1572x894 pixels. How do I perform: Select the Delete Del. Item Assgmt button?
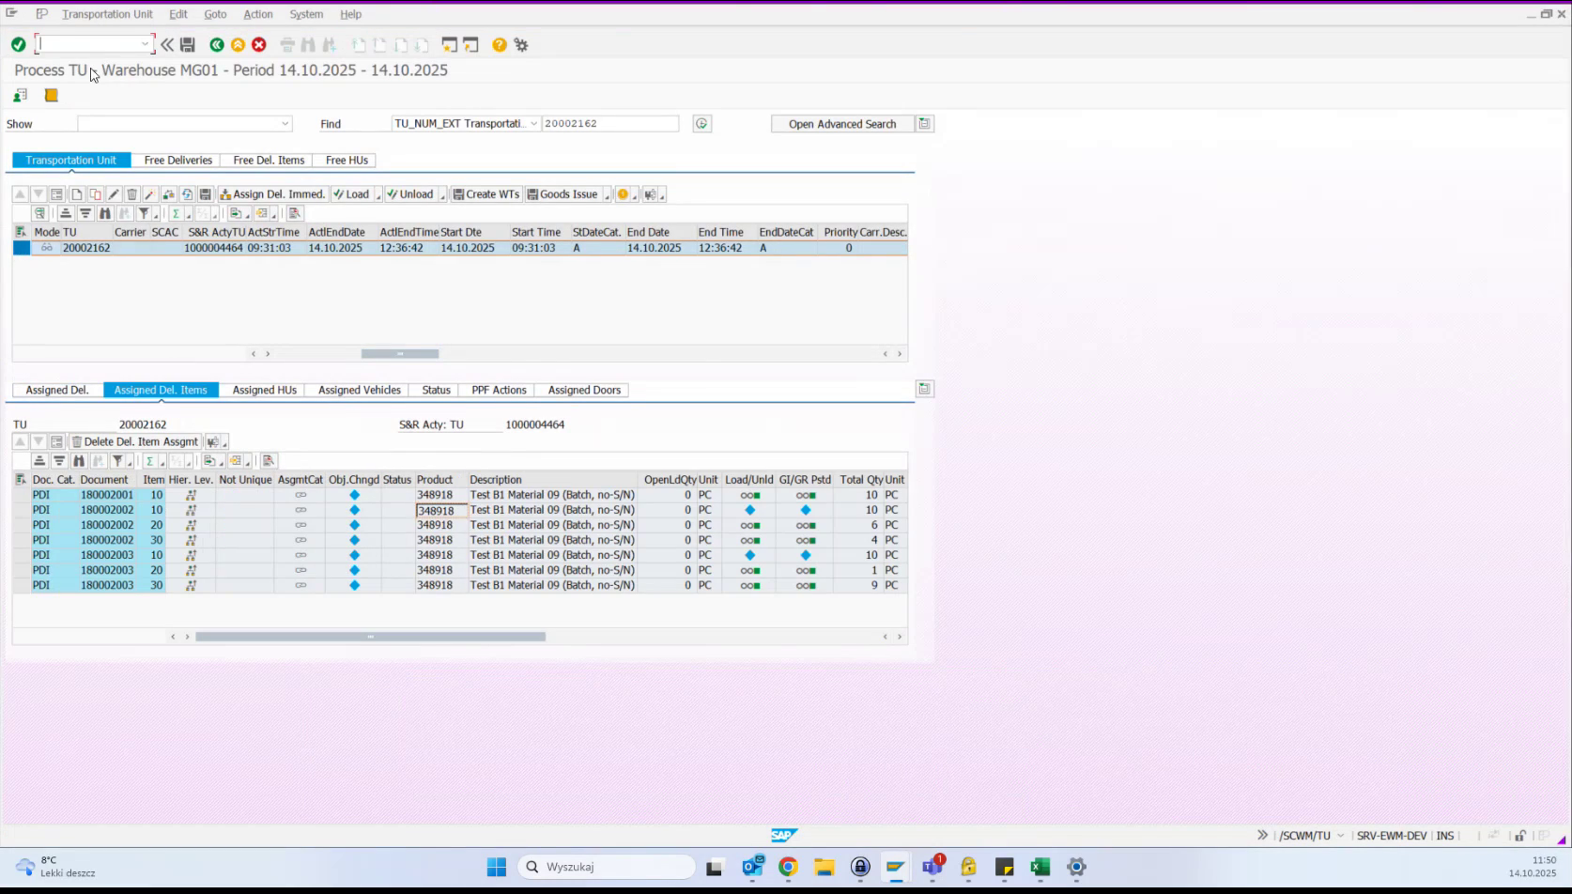coord(135,441)
